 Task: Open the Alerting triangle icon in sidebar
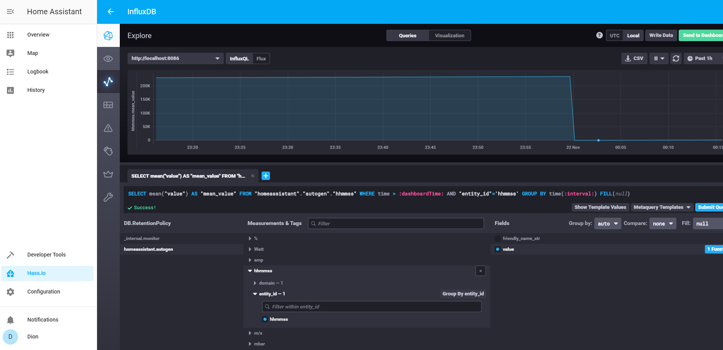pyautogui.click(x=108, y=128)
